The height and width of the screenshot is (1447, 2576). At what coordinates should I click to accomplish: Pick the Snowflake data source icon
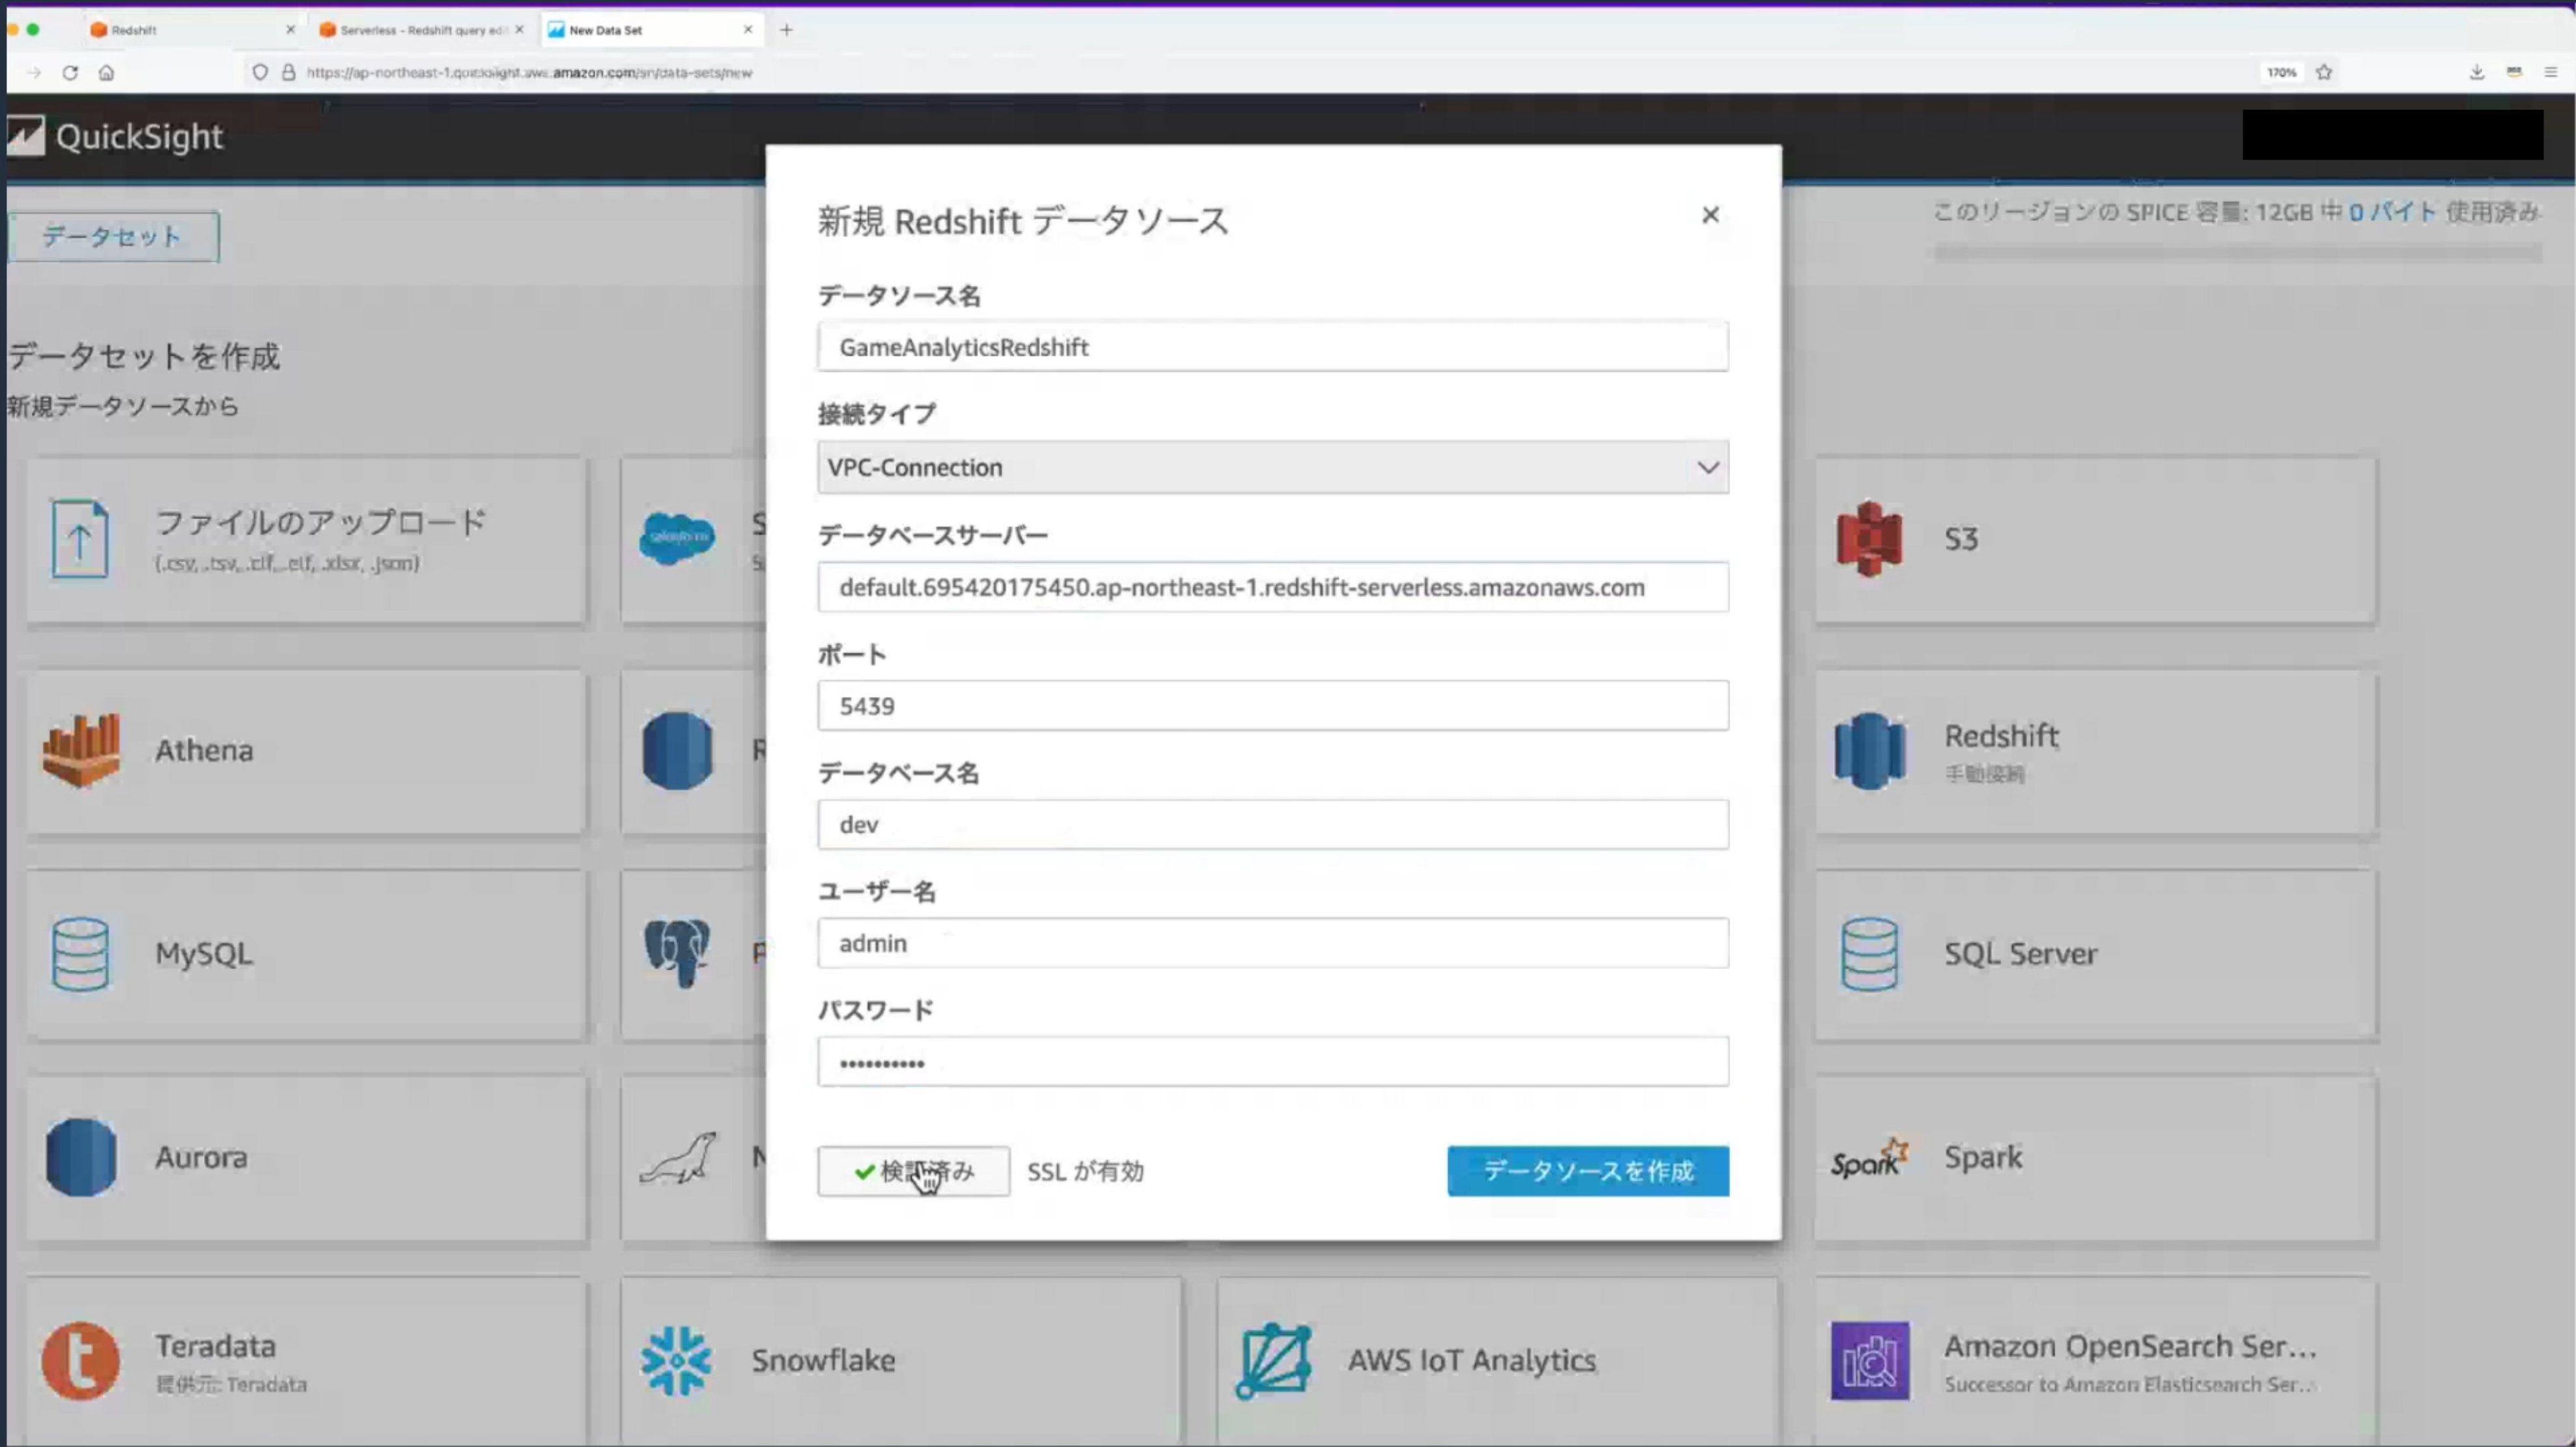pos(677,1360)
